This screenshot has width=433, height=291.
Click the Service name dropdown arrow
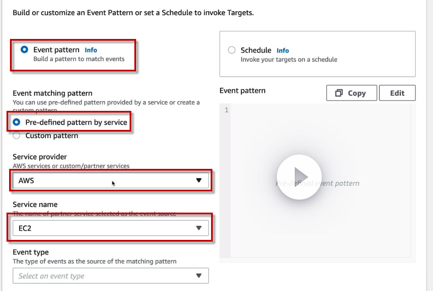click(x=199, y=228)
